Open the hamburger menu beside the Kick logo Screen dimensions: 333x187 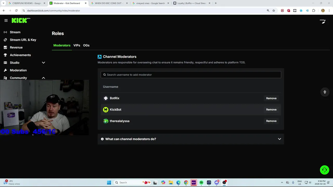pos(6,21)
